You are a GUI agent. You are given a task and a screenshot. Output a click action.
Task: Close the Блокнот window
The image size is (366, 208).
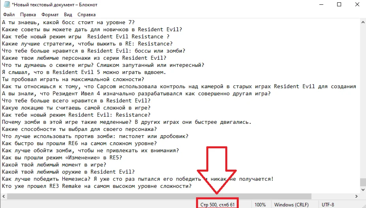click(357, 4)
